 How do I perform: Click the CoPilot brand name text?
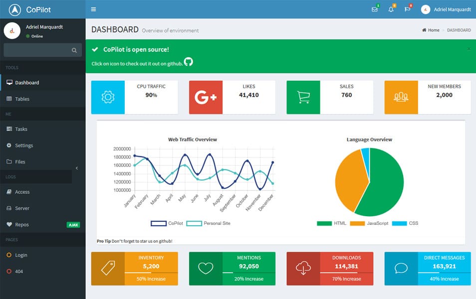click(38, 9)
